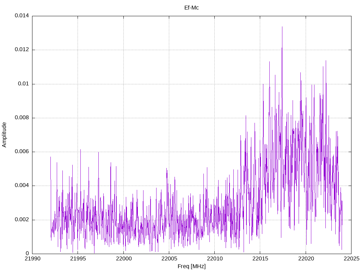Viewport: 361px width, 271px height.
Task: Click the x-axis value 22005
Action: (169, 259)
